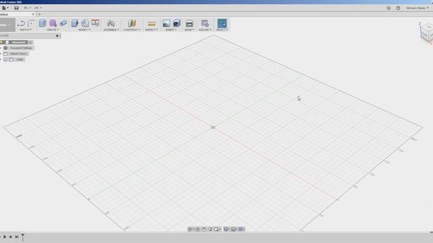Viewport: 433px width, 243px height.
Task: Select the Sketch line tool
Action: [21, 24]
